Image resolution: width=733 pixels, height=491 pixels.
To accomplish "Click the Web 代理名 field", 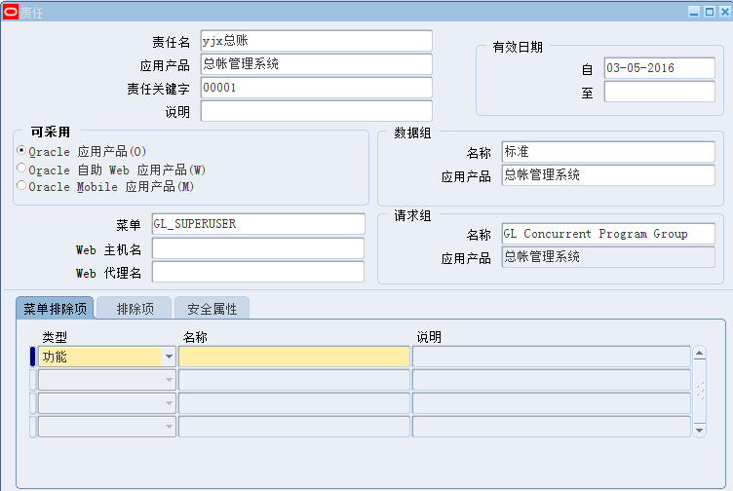I will [x=258, y=272].
